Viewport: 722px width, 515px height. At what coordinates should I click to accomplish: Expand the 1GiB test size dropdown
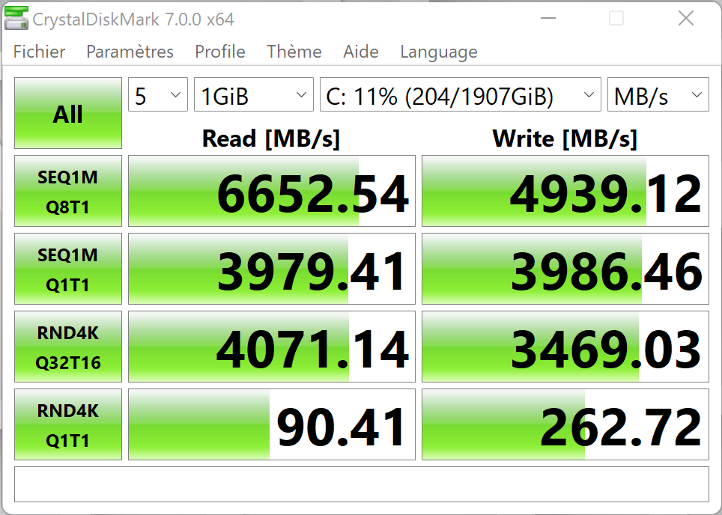pos(254,95)
